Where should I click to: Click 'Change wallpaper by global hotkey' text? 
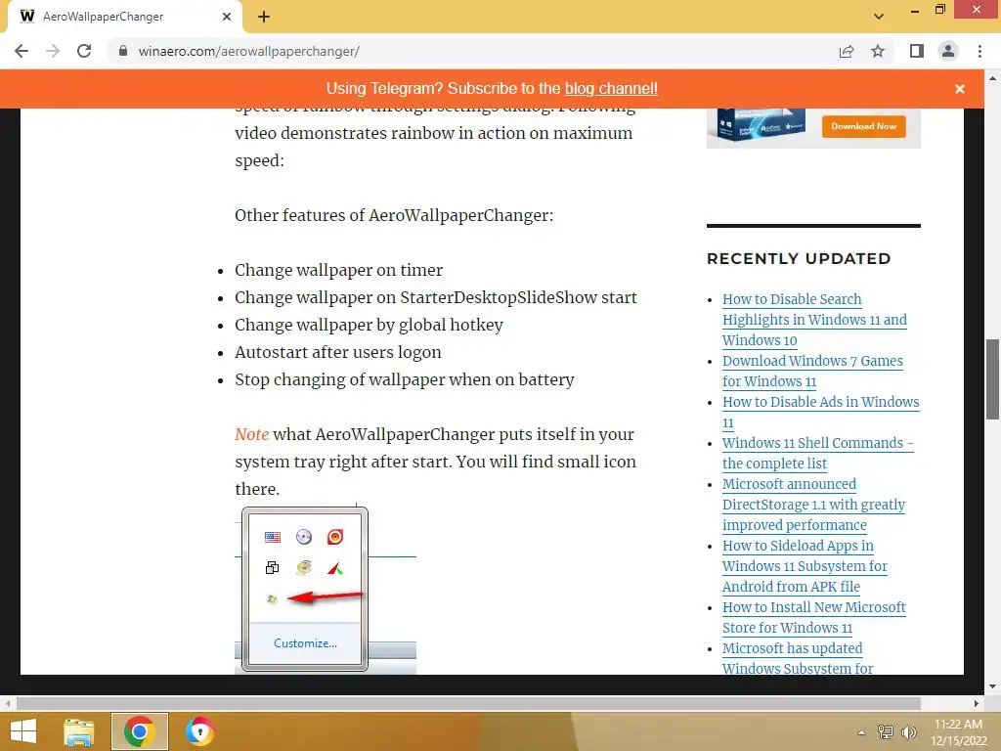tap(369, 325)
